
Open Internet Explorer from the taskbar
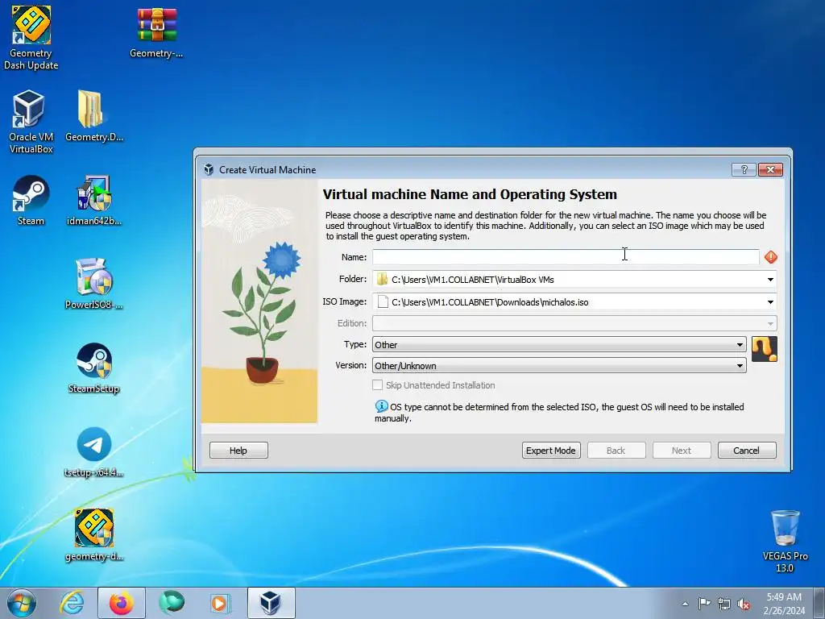pyautogui.click(x=72, y=603)
